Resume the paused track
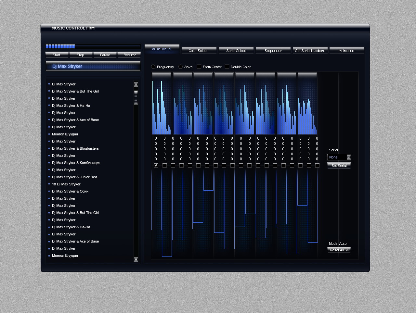416x313 pixels. tap(130, 55)
